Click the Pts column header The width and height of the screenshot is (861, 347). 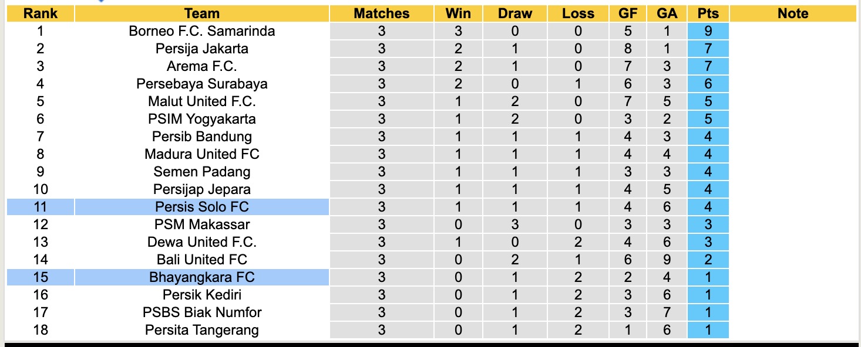(708, 13)
